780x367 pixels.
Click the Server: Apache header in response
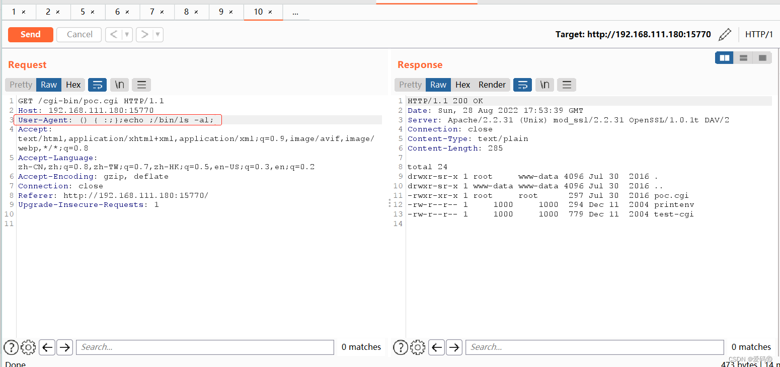pos(569,120)
